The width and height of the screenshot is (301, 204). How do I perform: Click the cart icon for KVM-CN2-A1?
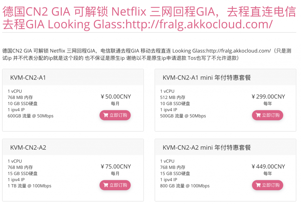pos(106,115)
